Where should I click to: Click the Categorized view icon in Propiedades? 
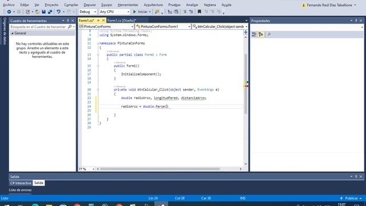coord(254,34)
